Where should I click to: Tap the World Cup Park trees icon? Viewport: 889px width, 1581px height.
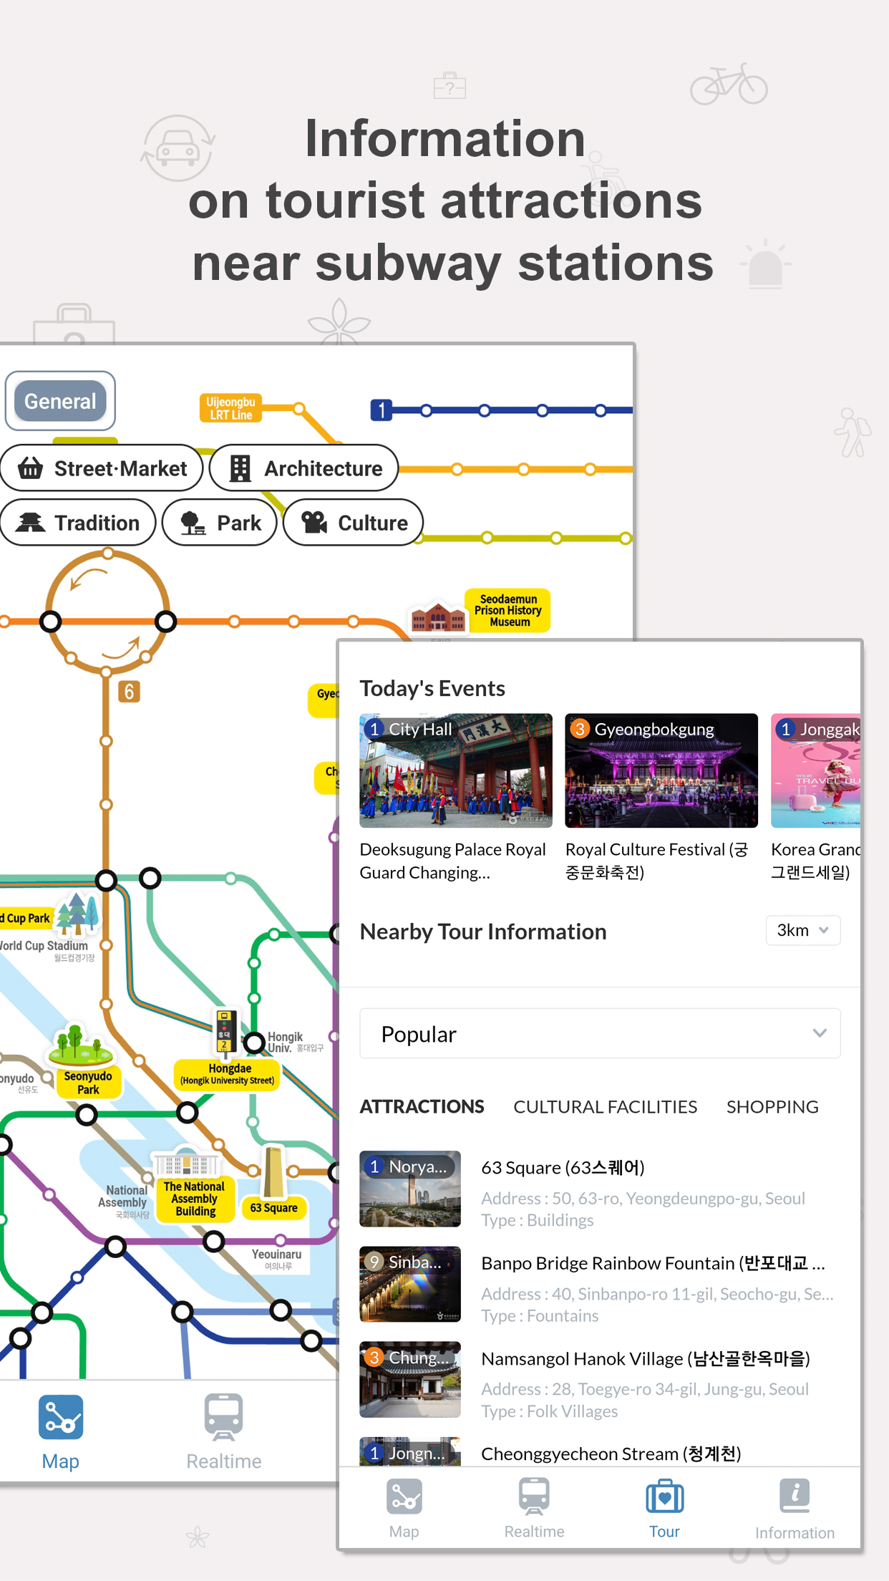pyautogui.click(x=77, y=915)
